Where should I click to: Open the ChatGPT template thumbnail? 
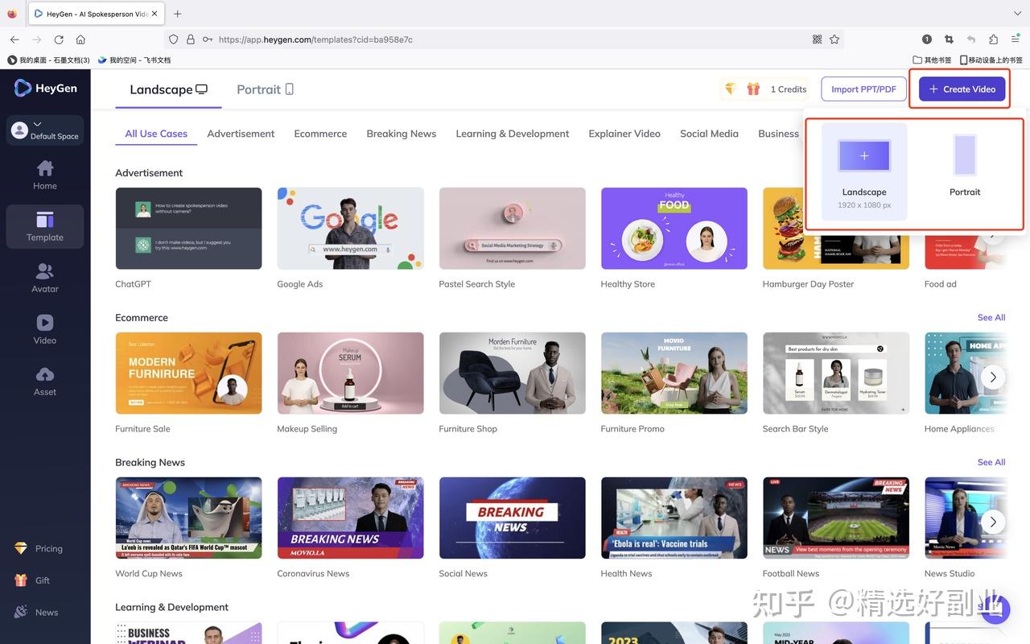tap(188, 229)
